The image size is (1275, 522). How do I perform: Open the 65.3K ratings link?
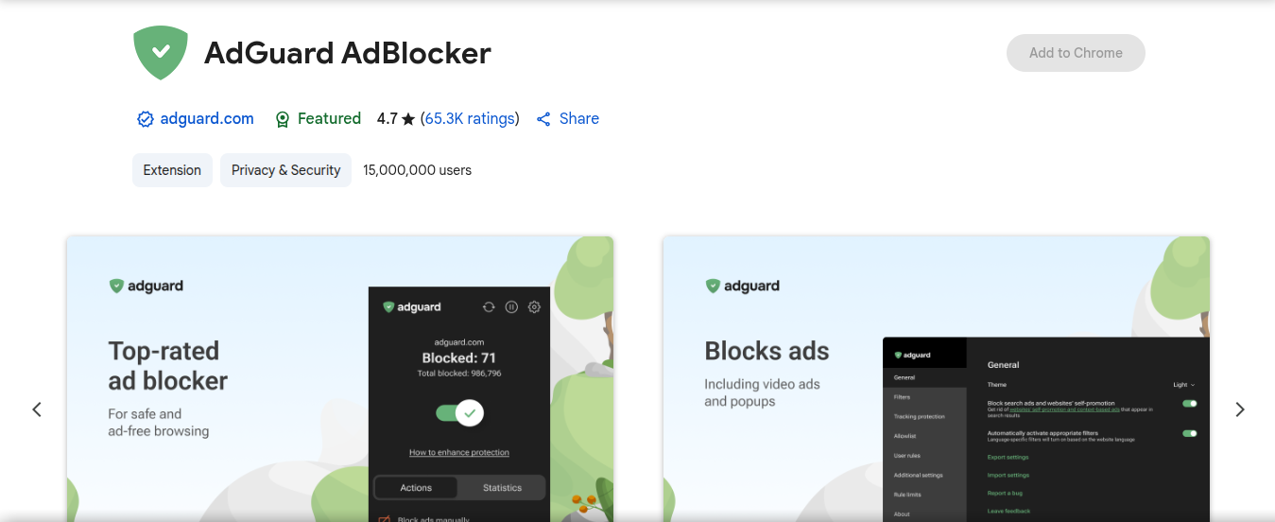coord(470,118)
